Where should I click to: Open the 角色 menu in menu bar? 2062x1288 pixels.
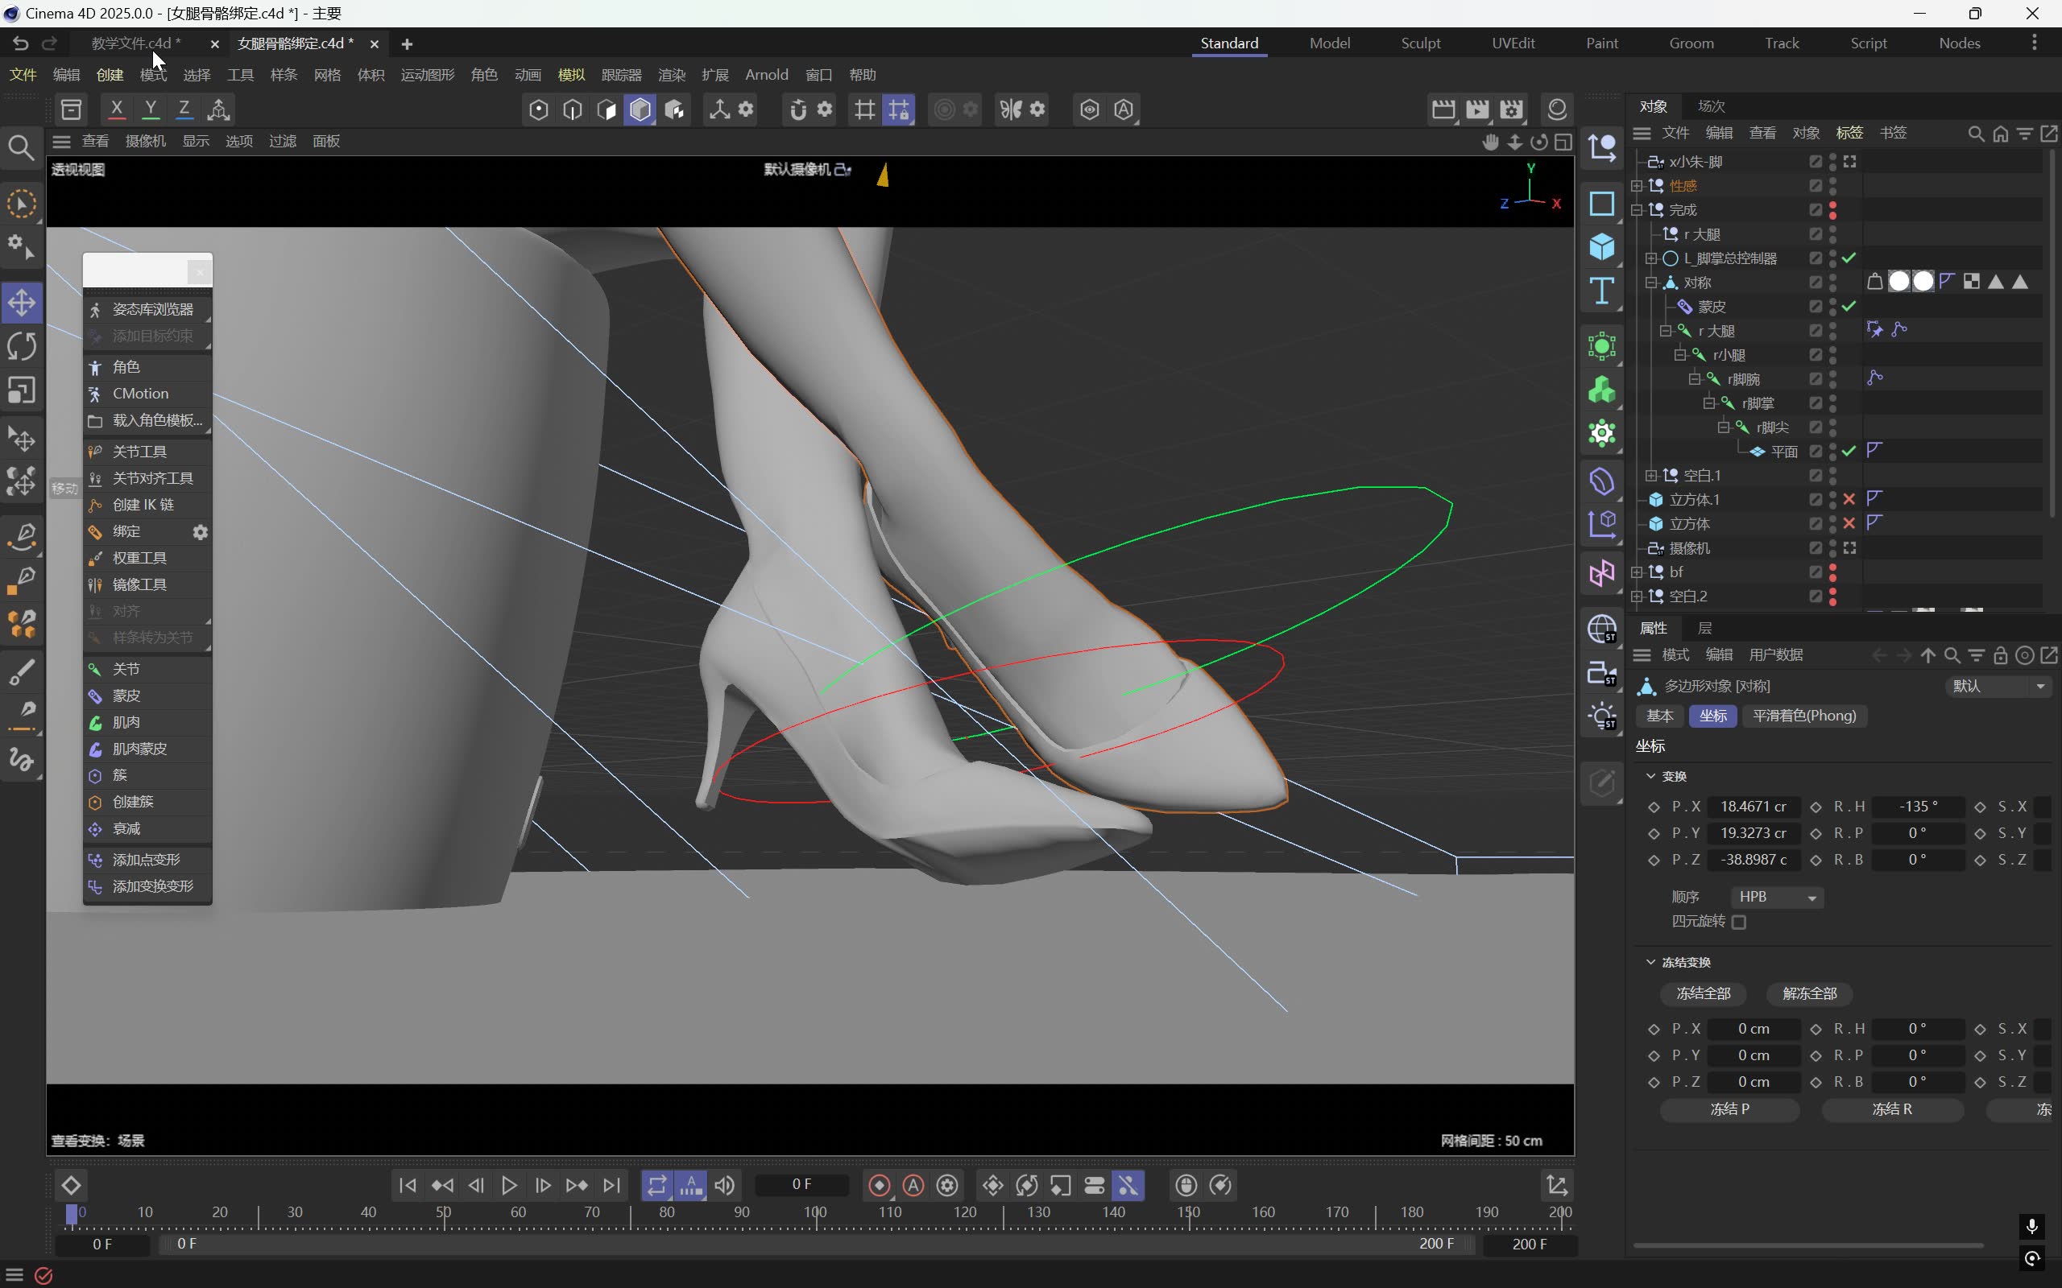click(484, 75)
